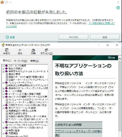Screen dimensions: 122x137
Task: Expand the Web サイトの閲覧中のバナー広告対策 node
Action: tap(3, 97)
